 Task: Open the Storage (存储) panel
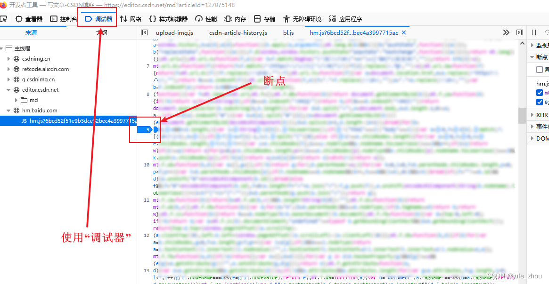pos(264,19)
